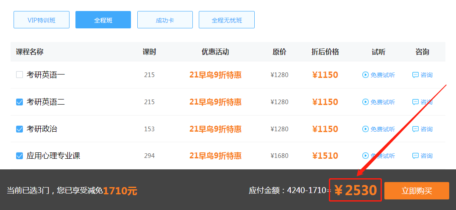Click chat bubble icon in 考研英语一 row
This screenshot has width=456, height=210.
point(416,75)
